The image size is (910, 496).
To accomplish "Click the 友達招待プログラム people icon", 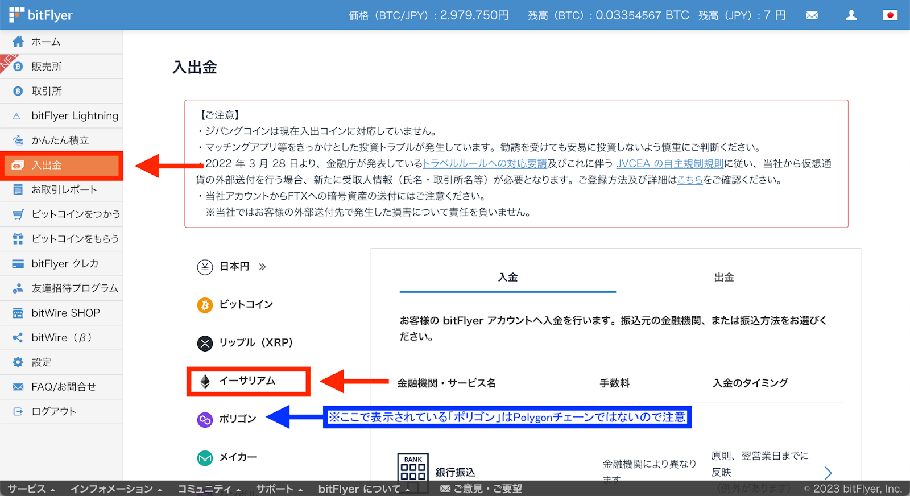I will [18, 288].
